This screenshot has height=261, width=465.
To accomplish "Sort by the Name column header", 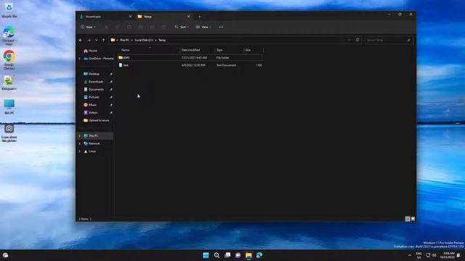I will (x=149, y=50).
